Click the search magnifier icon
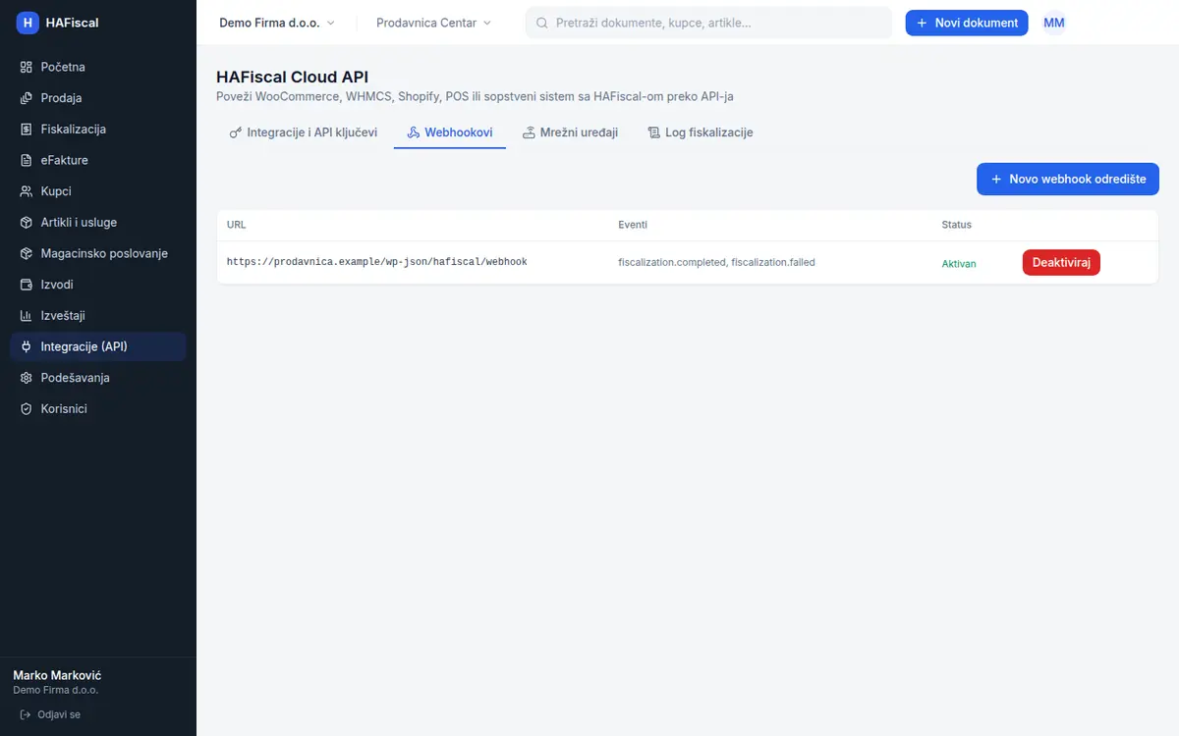The image size is (1179, 736). (x=541, y=23)
